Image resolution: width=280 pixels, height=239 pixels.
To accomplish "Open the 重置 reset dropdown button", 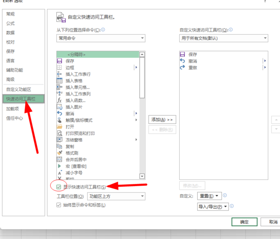I will [x=210, y=196].
